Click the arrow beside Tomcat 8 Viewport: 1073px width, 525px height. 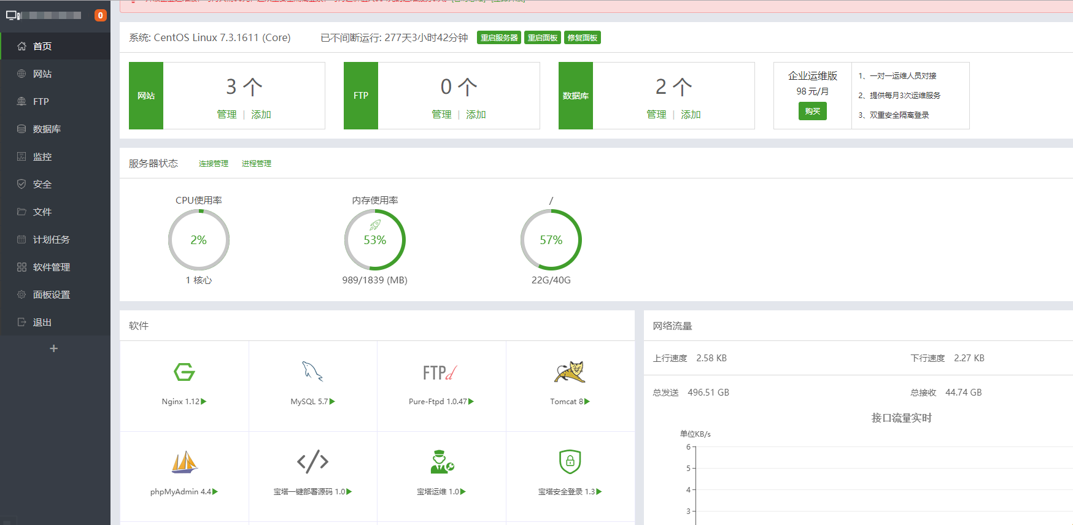[587, 402]
